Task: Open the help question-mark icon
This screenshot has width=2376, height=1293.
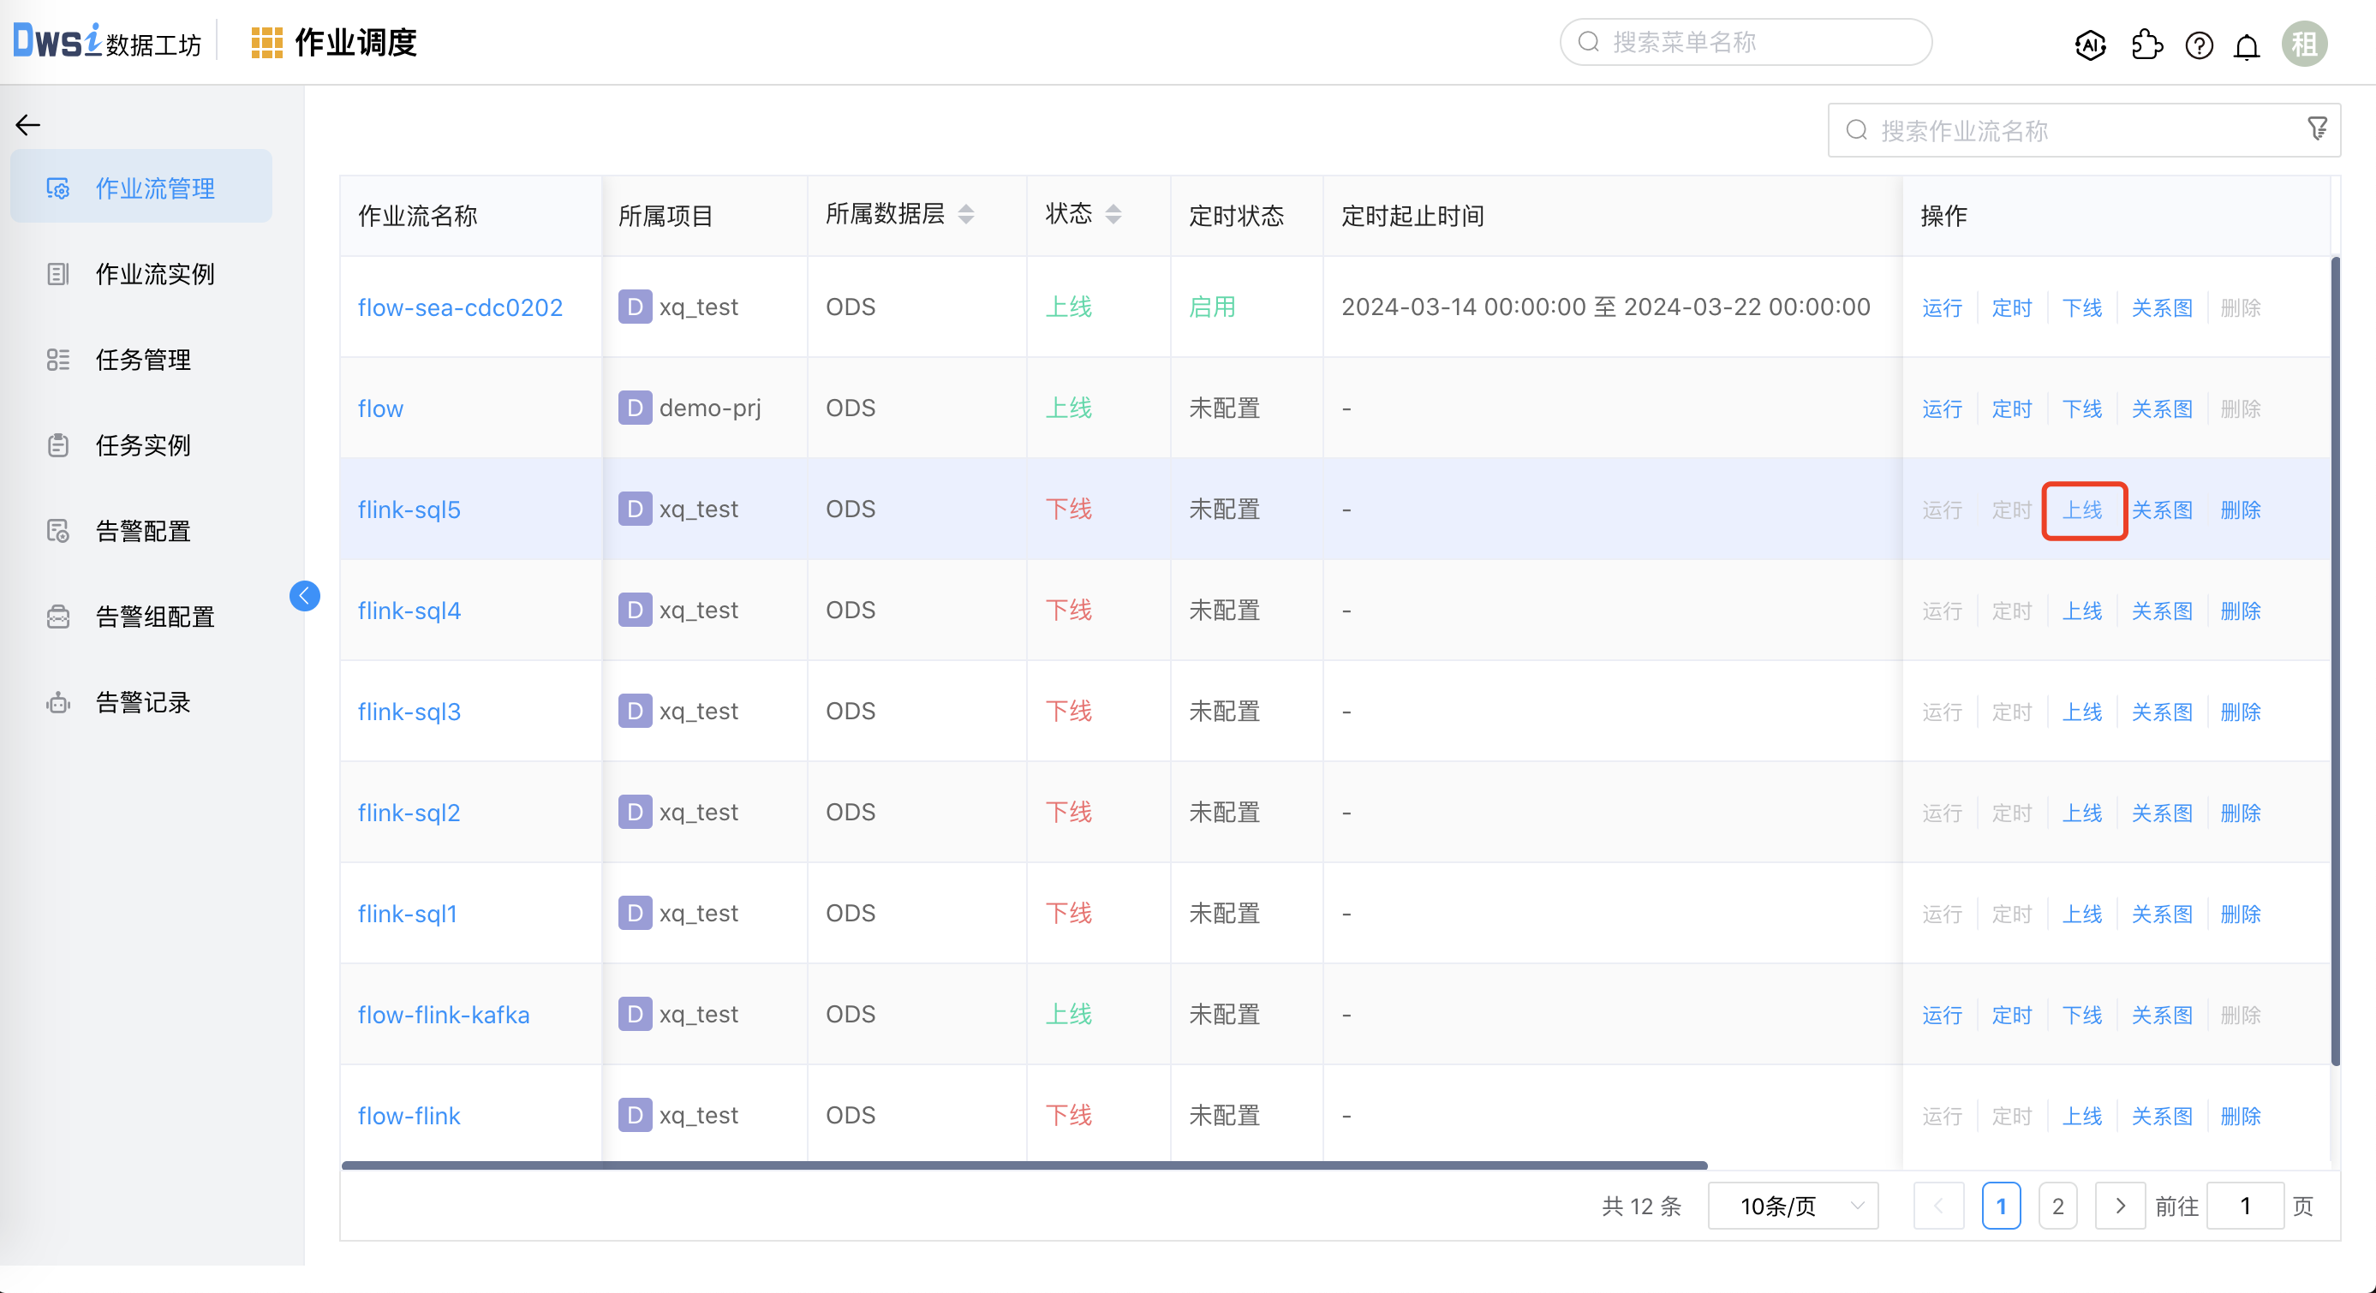Action: [2199, 45]
